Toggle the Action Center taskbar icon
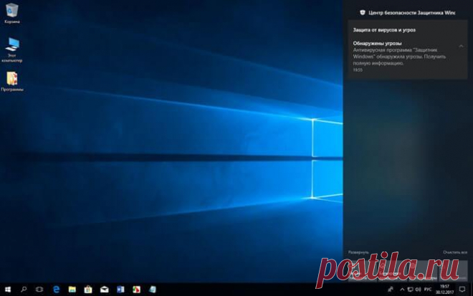This screenshot has width=473, height=296. point(462,290)
